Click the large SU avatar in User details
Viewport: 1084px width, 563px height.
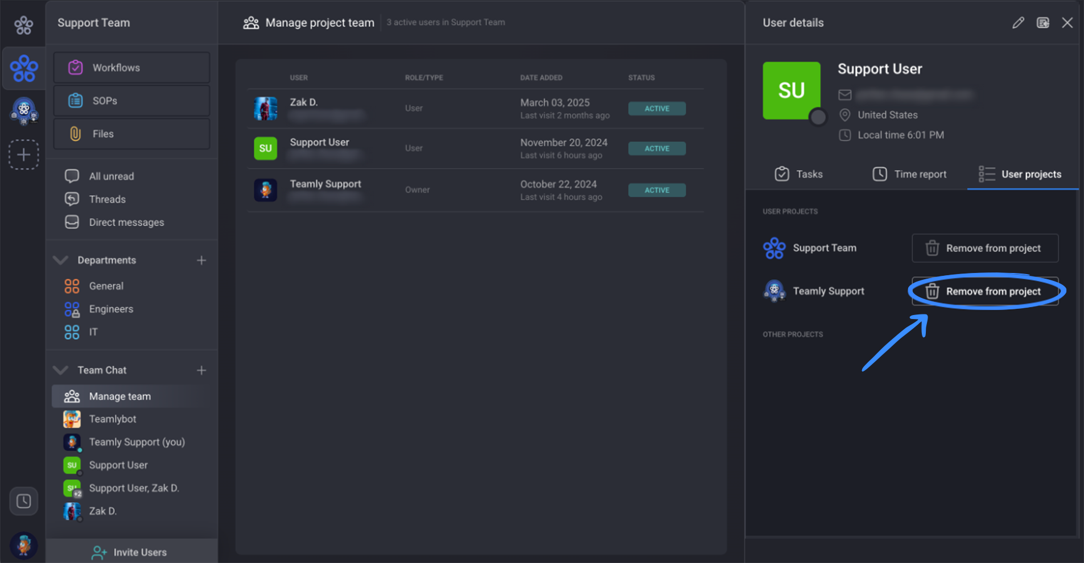792,90
